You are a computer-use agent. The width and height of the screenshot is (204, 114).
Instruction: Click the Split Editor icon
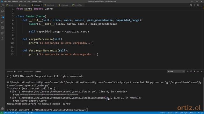click(198, 5)
